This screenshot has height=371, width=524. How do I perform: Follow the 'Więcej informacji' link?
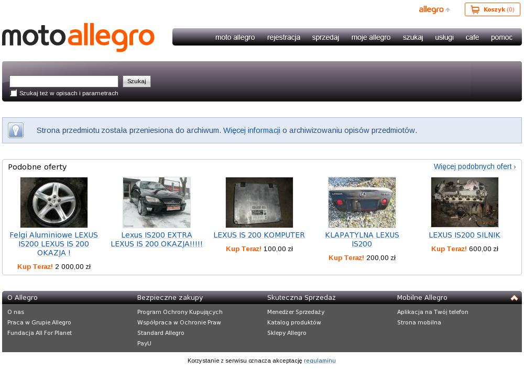click(x=252, y=130)
